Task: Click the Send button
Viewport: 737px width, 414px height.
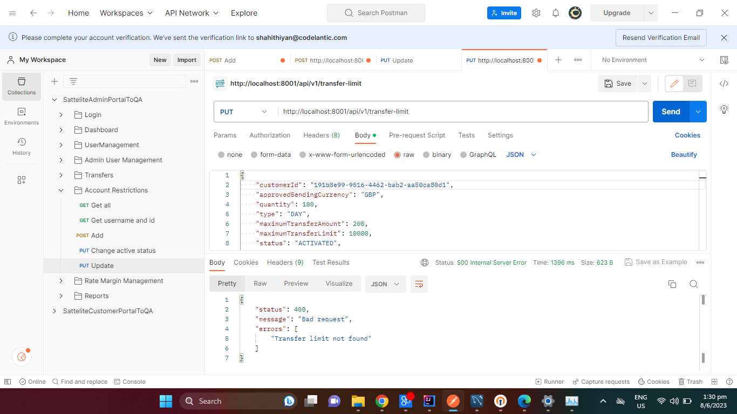Action: [671, 112]
